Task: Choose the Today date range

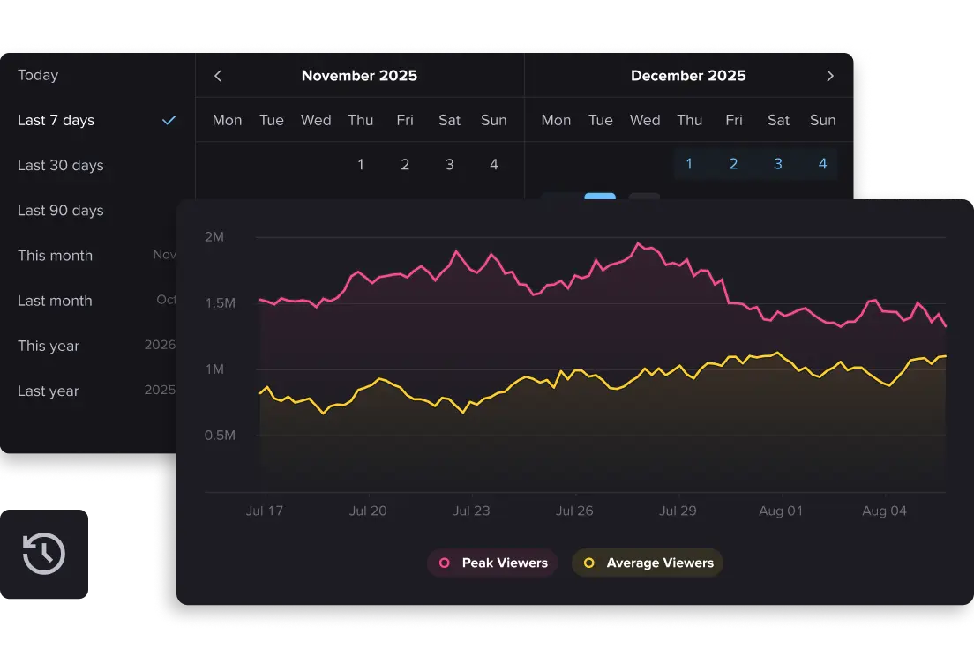Action: [37, 76]
